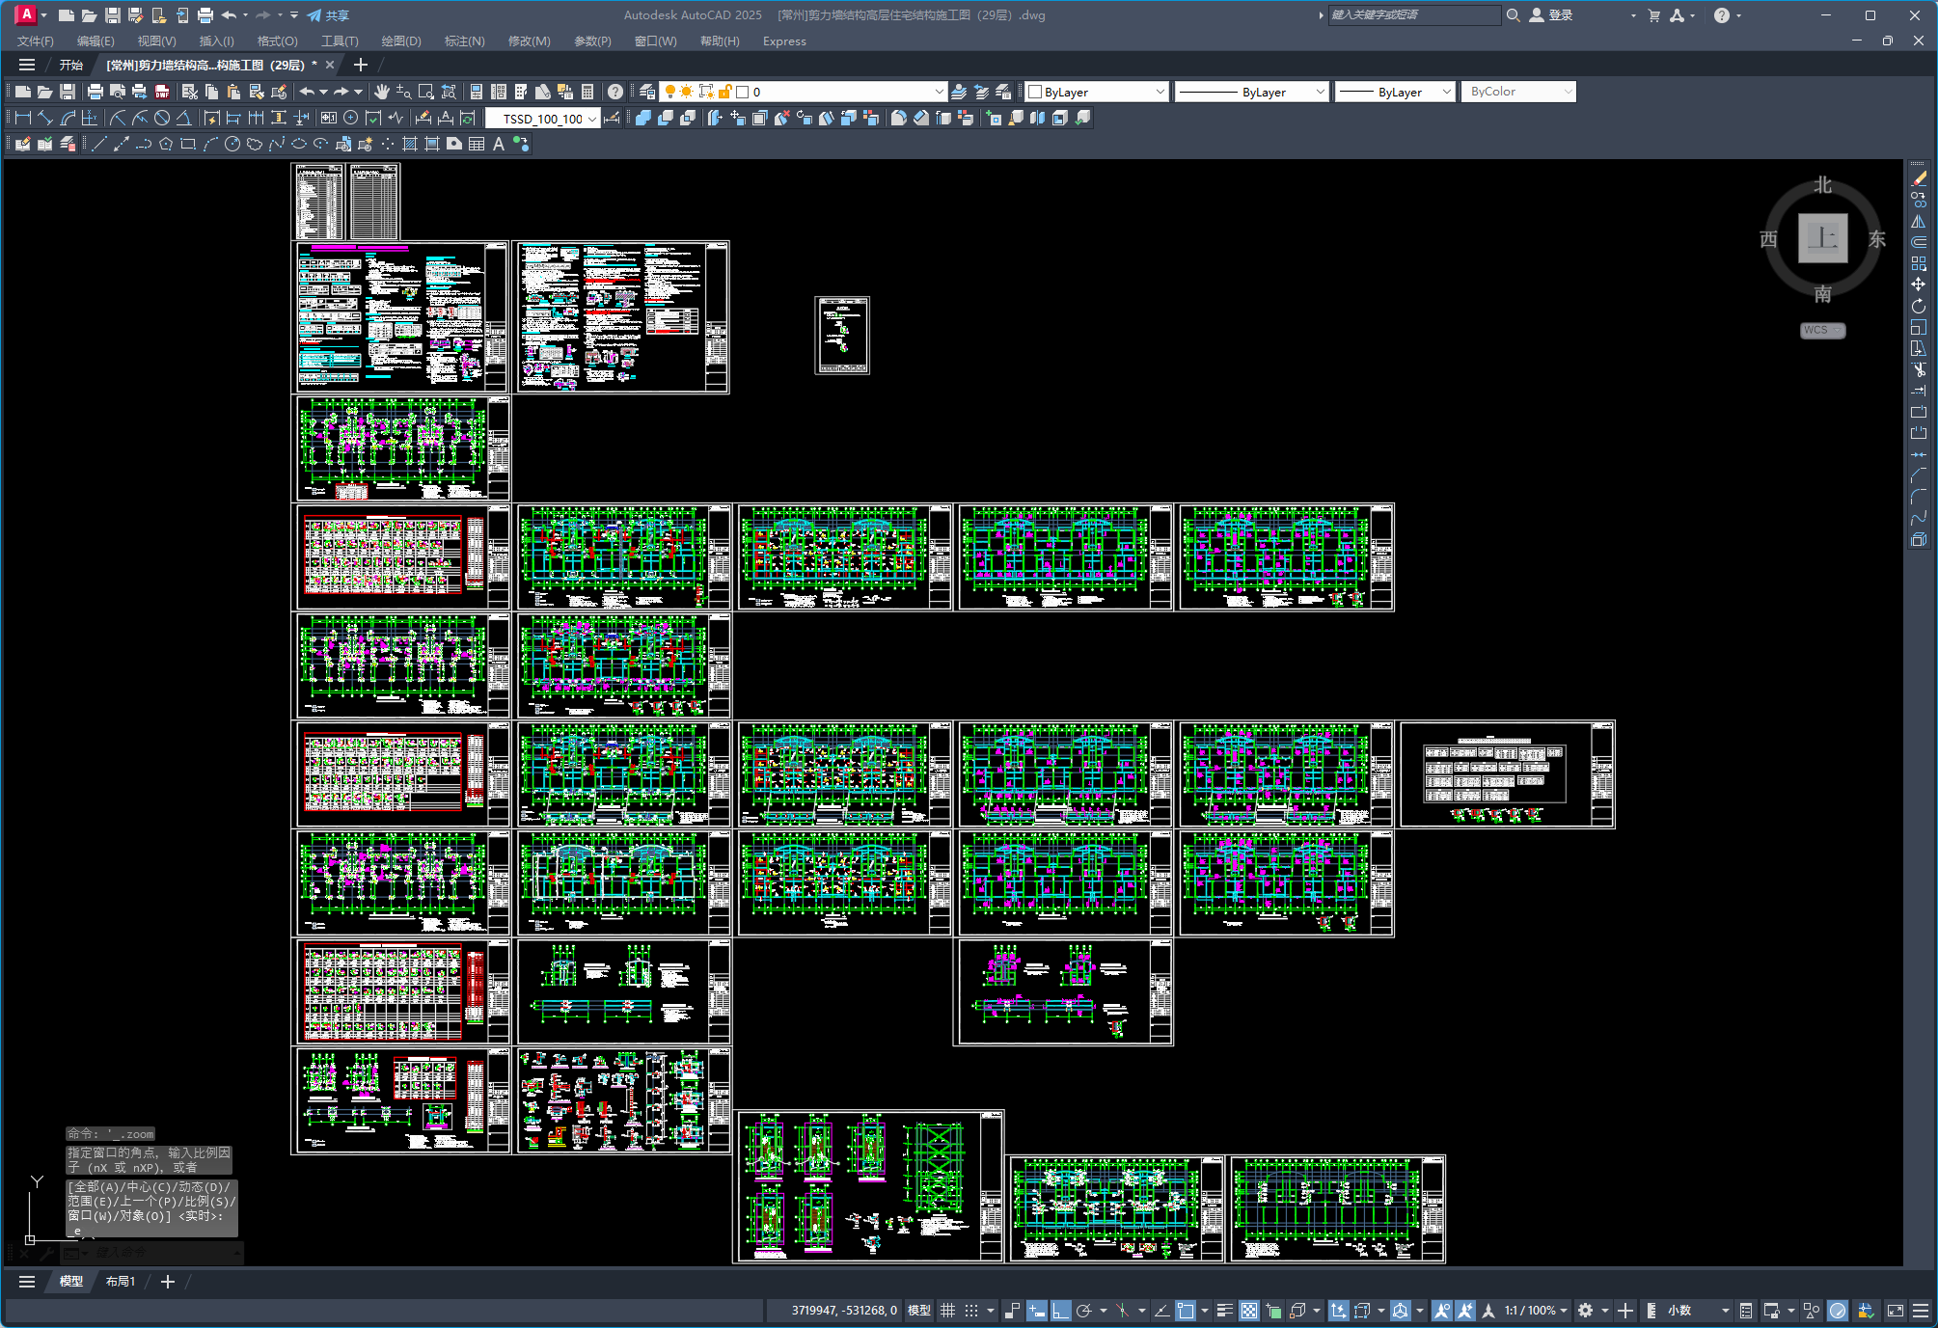
Task: Expand the ByLayer linetype dropdown
Action: pyautogui.click(x=1320, y=92)
